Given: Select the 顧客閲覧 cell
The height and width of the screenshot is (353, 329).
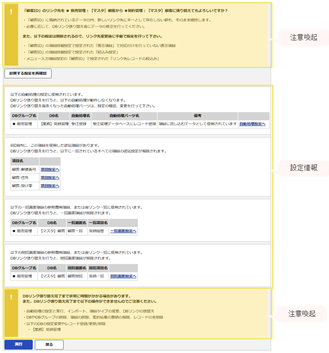Looking at the screenshot, I should click(77, 276).
